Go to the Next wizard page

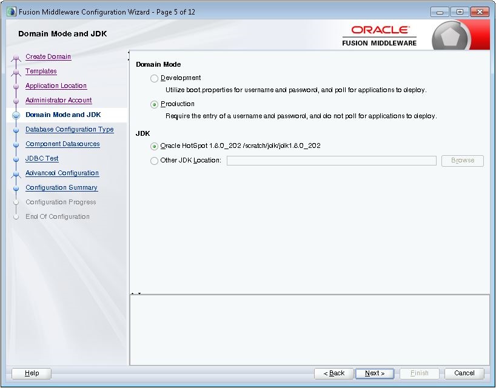[375, 373]
